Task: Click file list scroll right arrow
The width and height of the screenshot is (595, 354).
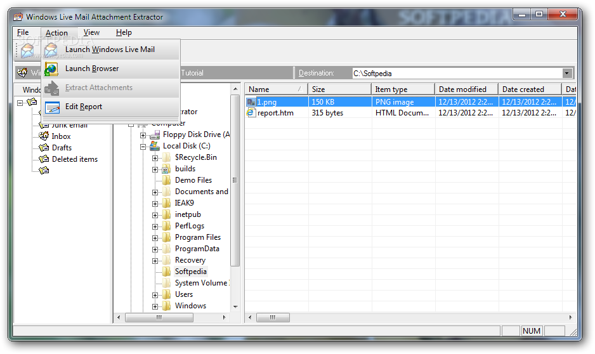Action: (570, 317)
